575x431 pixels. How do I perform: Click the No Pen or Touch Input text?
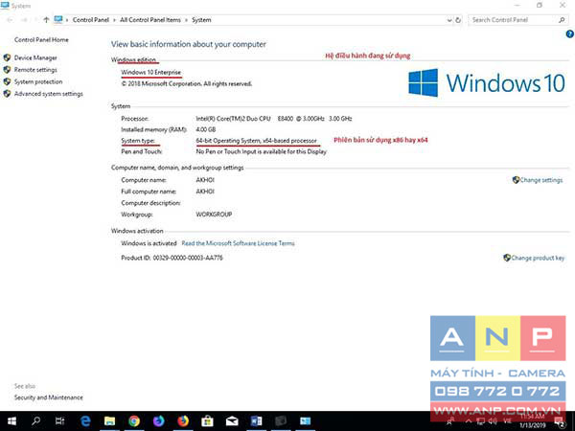coord(261,151)
